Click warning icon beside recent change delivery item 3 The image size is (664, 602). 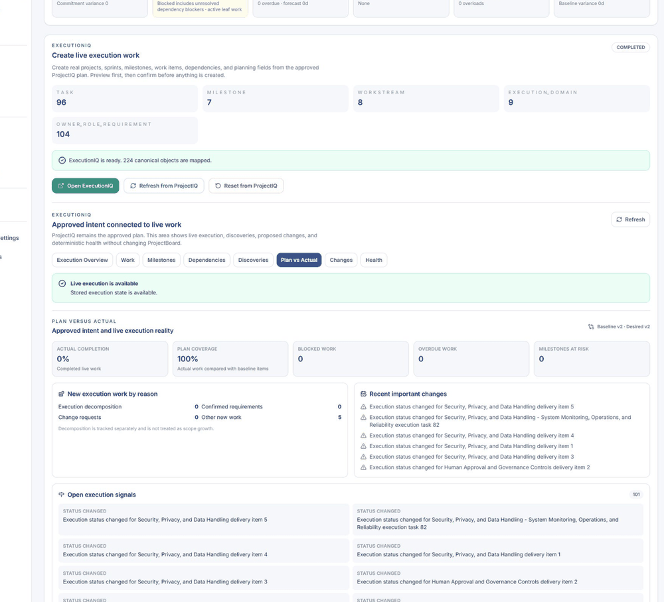point(363,457)
